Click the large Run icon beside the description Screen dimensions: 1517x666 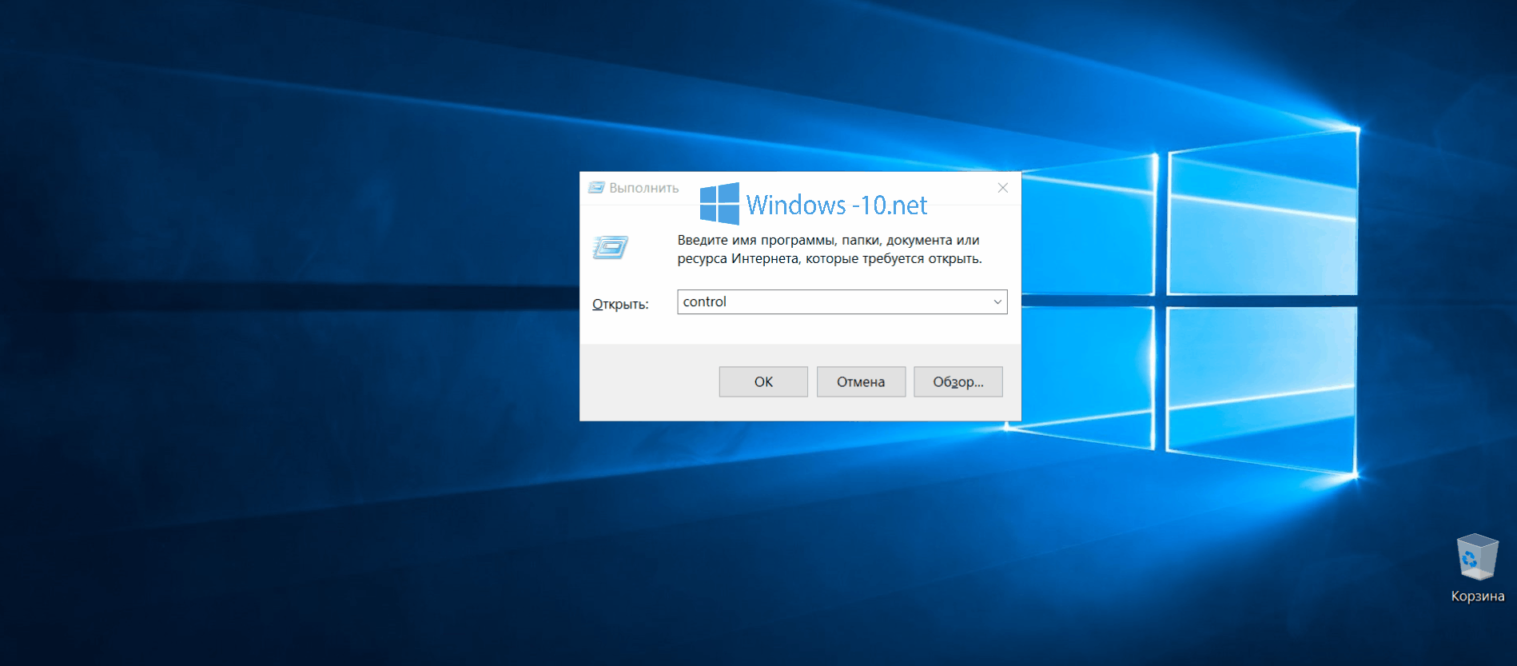pyautogui.click(x=611, y=248)
